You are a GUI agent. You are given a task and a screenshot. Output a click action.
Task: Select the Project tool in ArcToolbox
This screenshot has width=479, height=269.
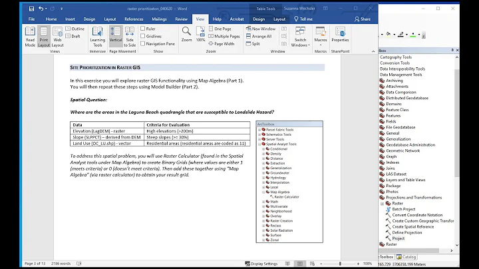[398, 238]
